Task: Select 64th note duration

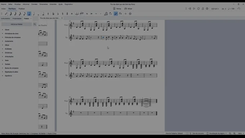Action: [11, 14]
